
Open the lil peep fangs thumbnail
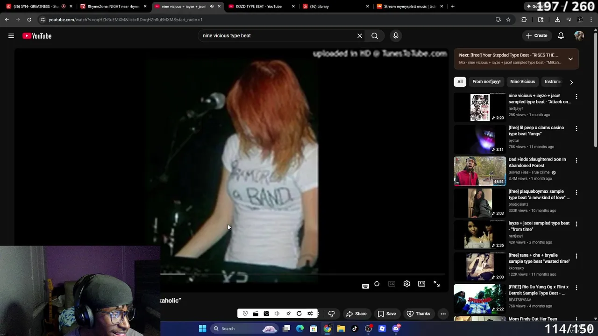coord(480,139)
